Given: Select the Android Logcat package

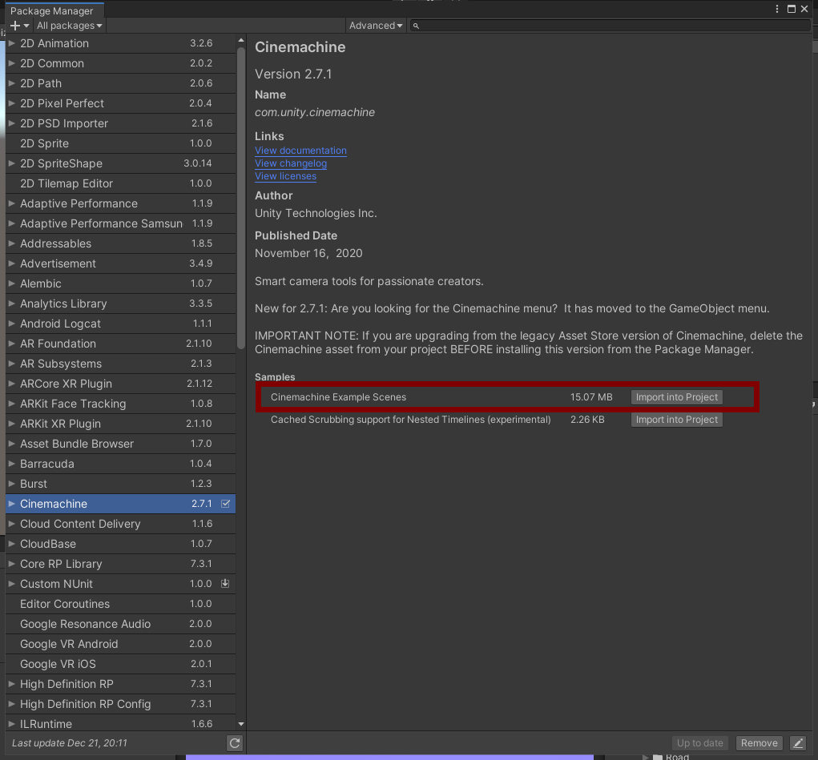Looking at the screenshot, I should 120,324.
